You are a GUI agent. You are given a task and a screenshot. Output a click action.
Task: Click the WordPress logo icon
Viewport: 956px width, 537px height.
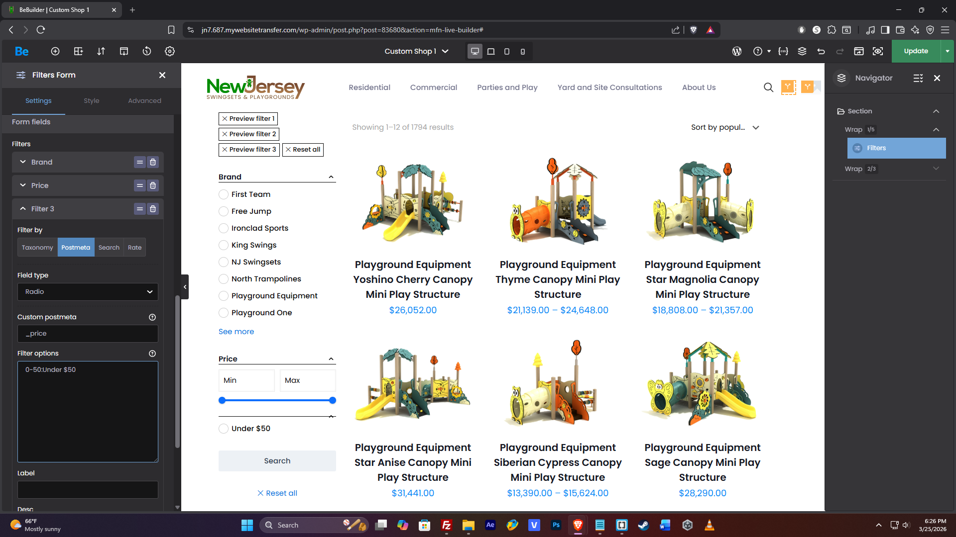pyautogui.click(x=737, y=51)
